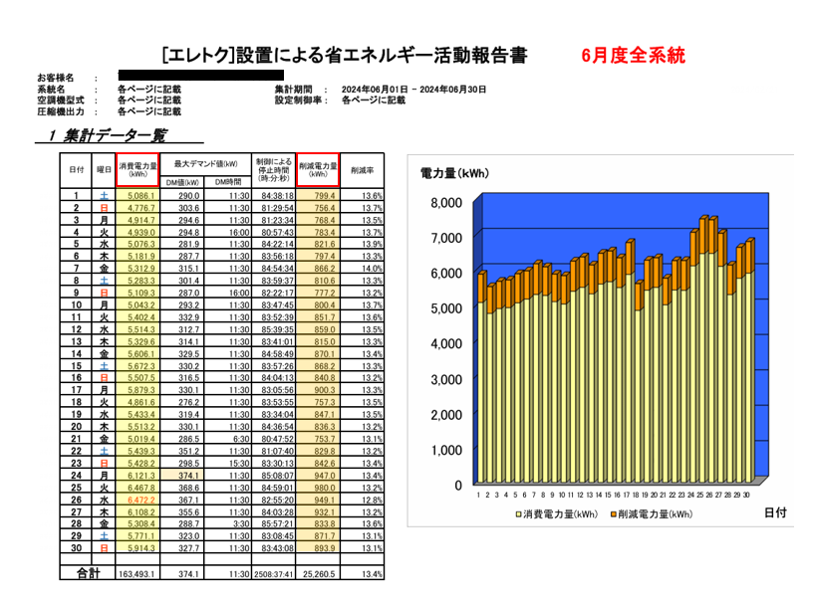Select the reduction rate 14.0%
The width and height of the screenshot is (814, 606).
point(373,269)
